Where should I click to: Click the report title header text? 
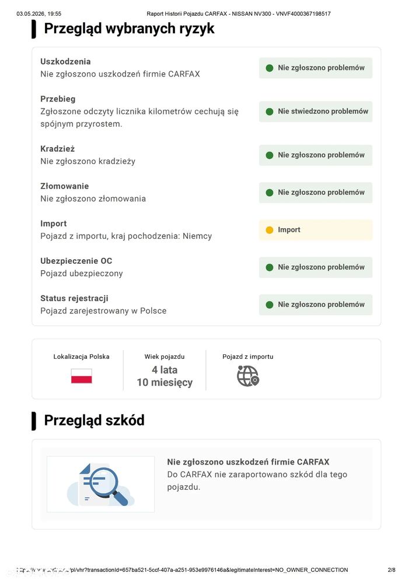click(x=238, y=14)
